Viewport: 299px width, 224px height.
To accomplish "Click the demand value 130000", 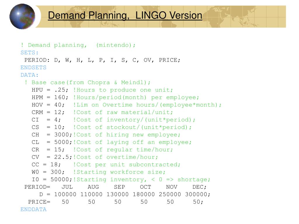I will point(117,195).
